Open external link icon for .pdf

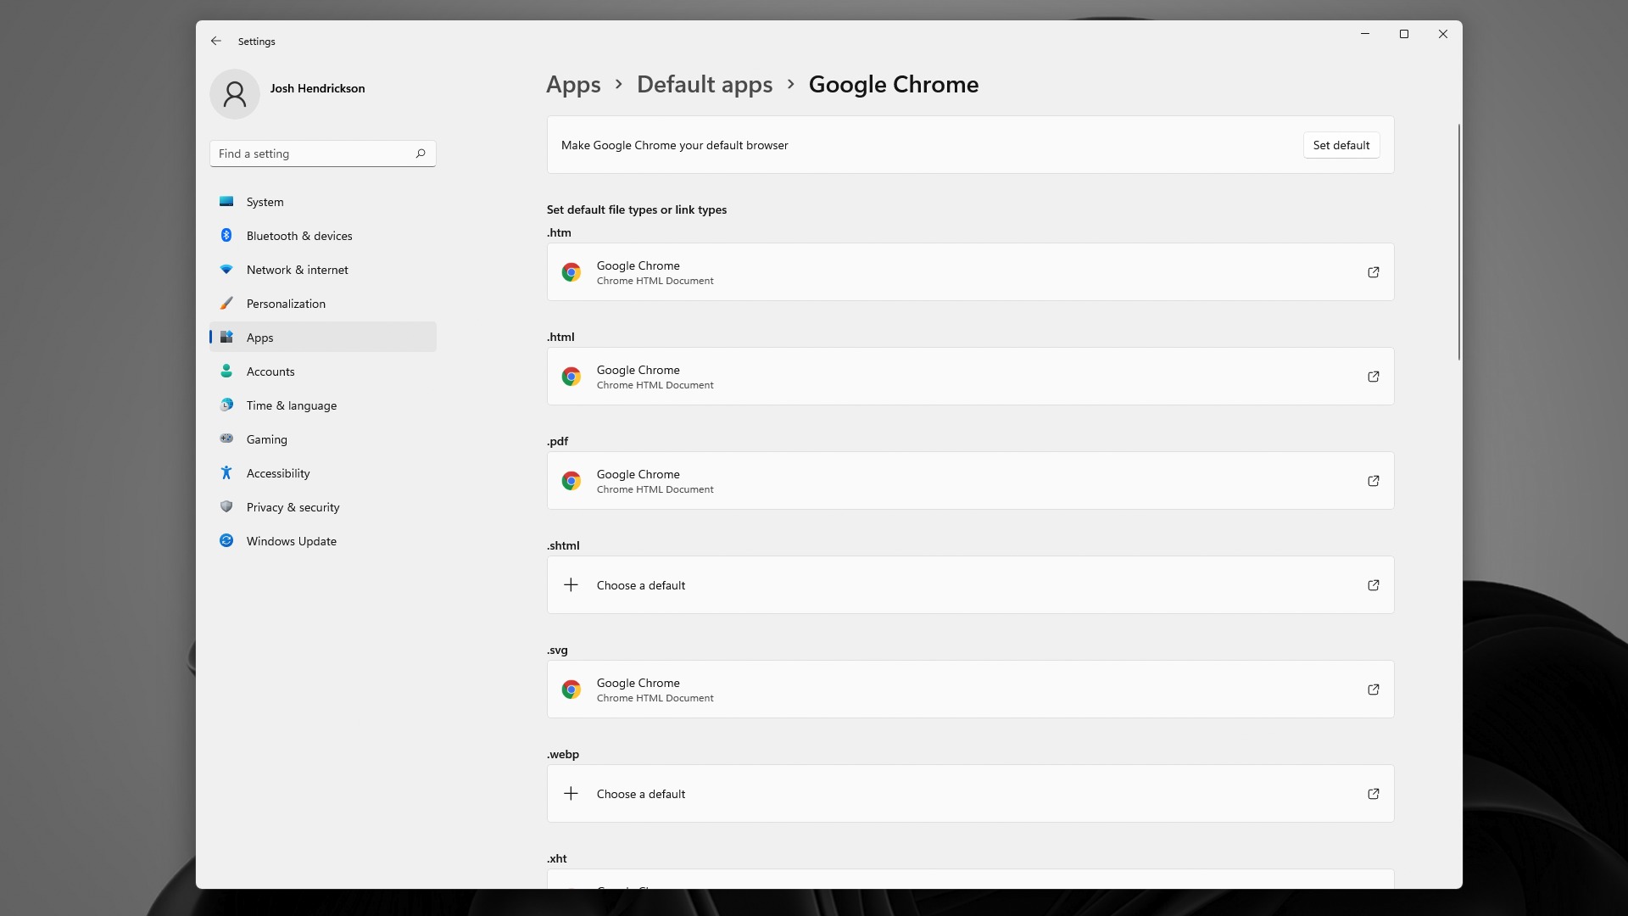coord(1374,481)
